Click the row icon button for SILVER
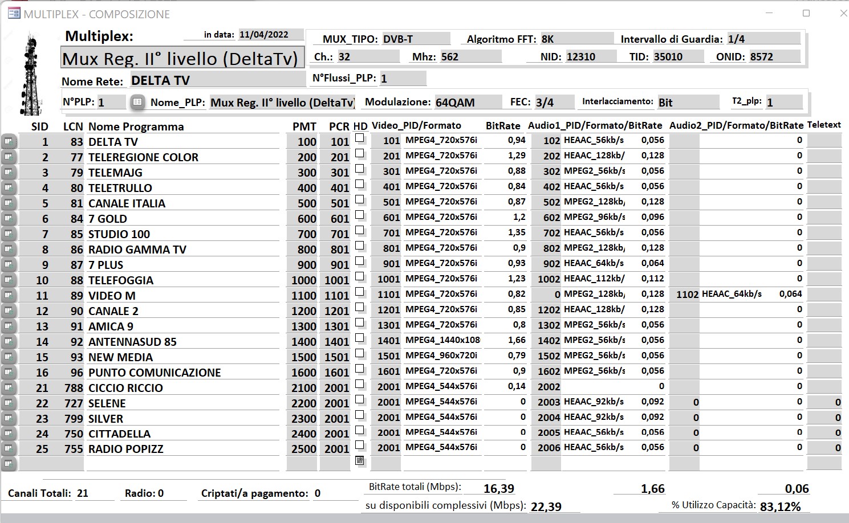The width and height of the screenshot is (849, 523). click(x=9, y=418)
